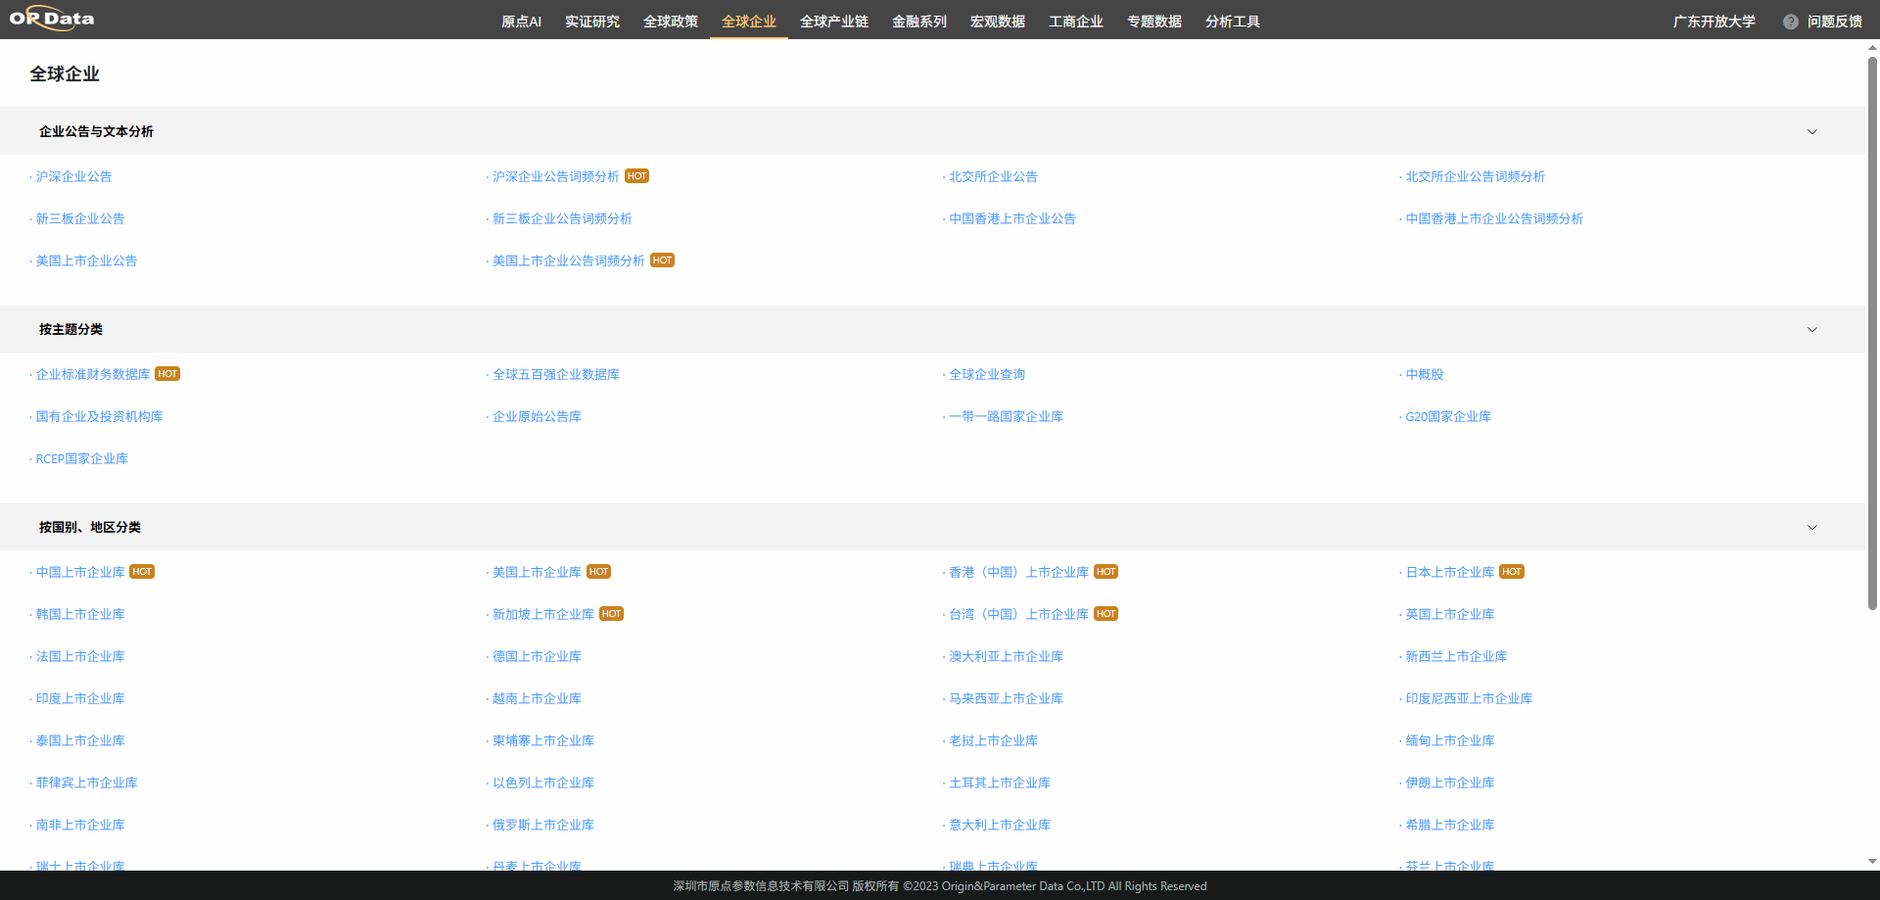The image size is (1880, 900).
Task: Open the 原点AI menu
Action: (x=521, y=22)
